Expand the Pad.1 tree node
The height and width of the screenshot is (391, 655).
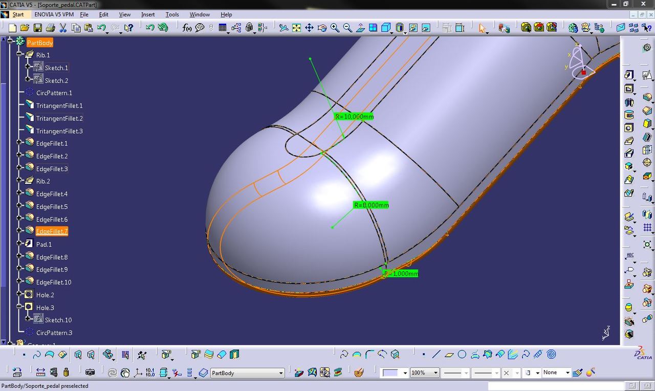point(19,243)
